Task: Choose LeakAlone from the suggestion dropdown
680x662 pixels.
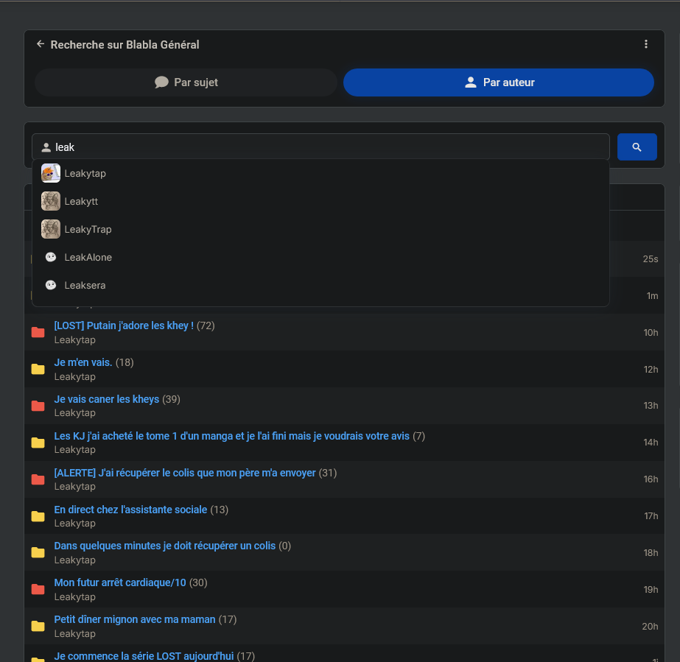Action: click(88, 257)
